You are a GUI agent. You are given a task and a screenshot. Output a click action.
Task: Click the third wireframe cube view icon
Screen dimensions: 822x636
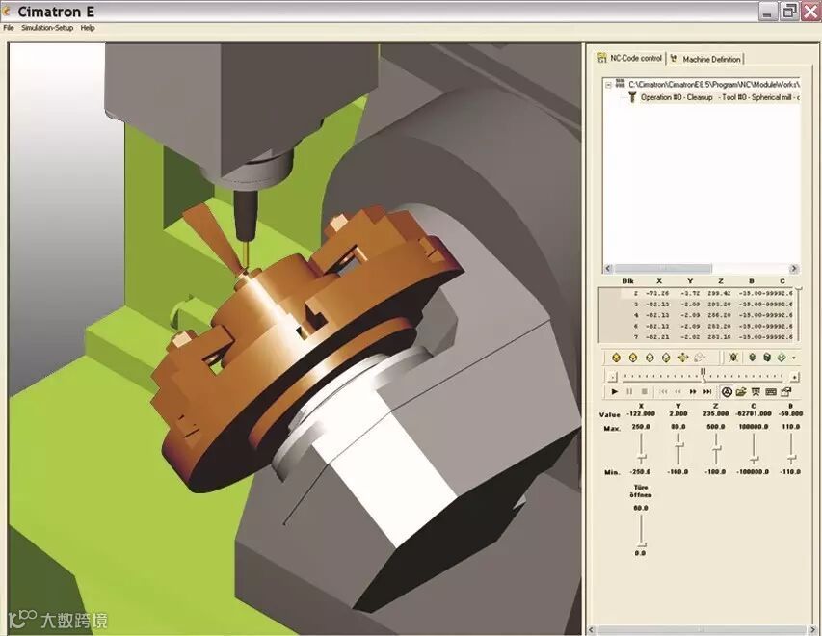(650, 358)
